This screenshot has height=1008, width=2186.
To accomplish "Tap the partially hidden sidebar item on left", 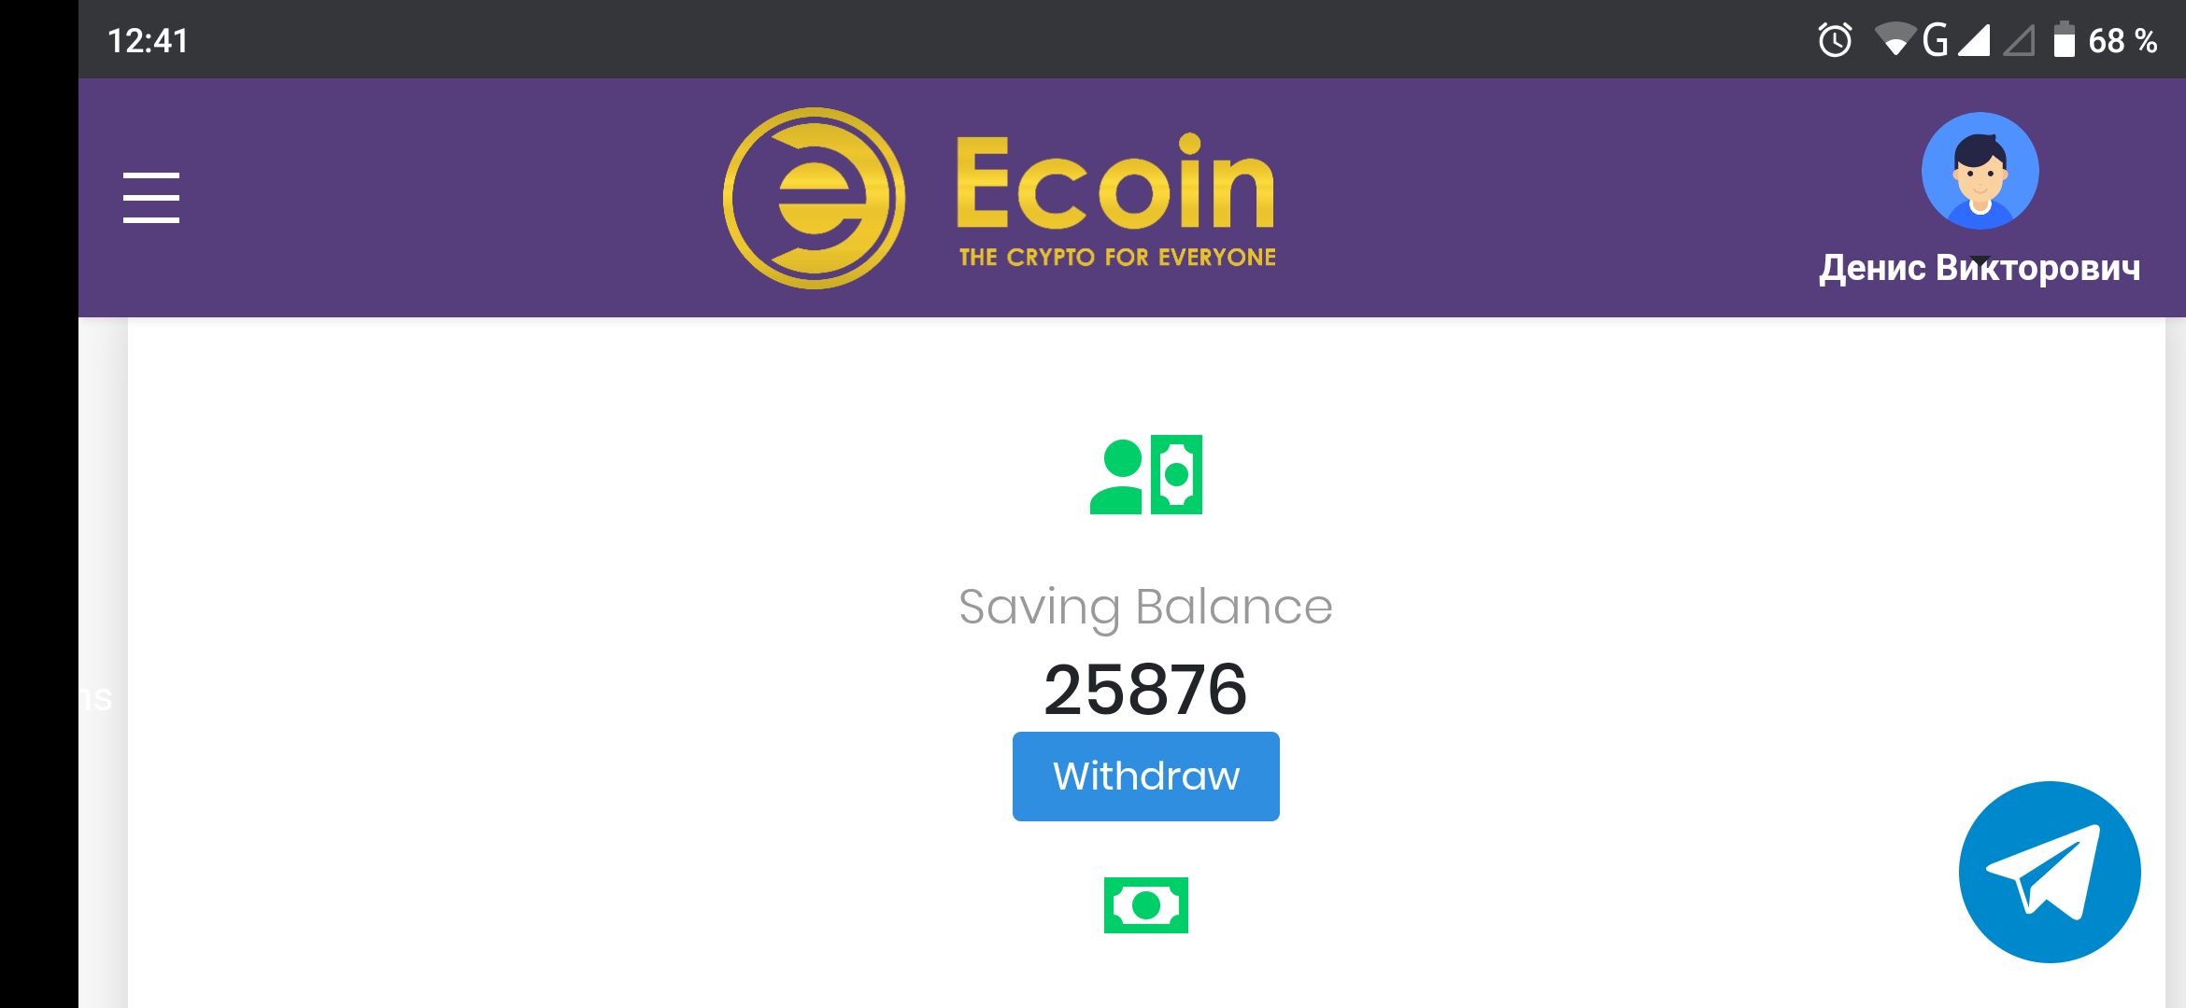I will (96, 698).
